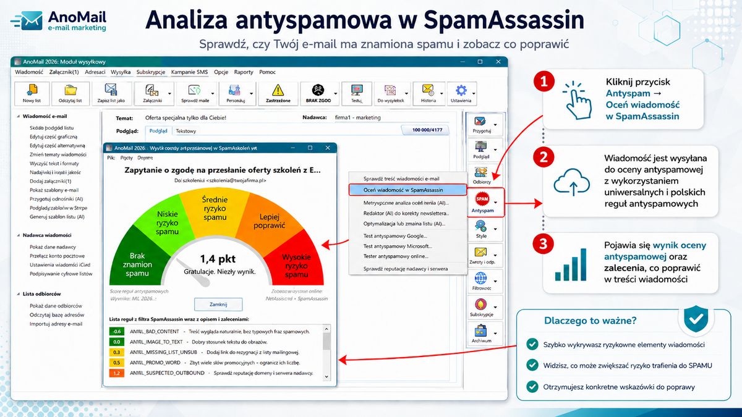The image size is (742, 417).
Task: Collapse the Wiadomość e-mail tree section
Action: coord(19,116)
